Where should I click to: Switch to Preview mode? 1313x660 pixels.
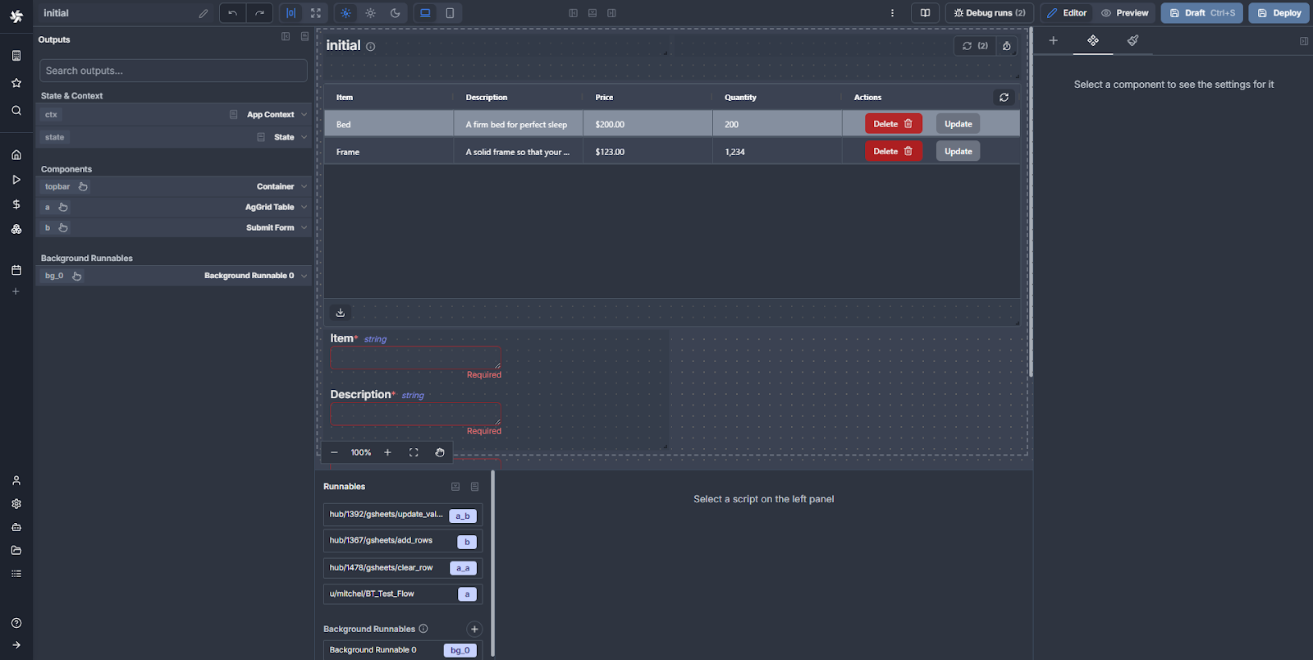1125,13
